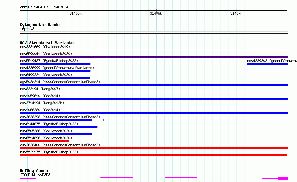Click the chr16:31404307..31407624 coordinates text
Viewport: 297px width, 182px height.
coord(44,7)
